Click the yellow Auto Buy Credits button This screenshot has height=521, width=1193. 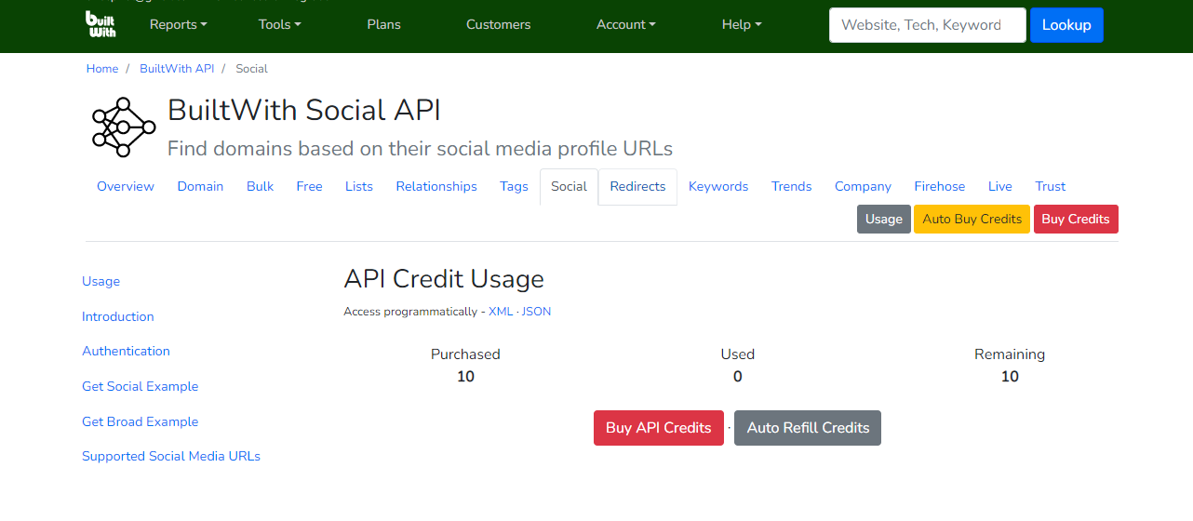point(972,219)
